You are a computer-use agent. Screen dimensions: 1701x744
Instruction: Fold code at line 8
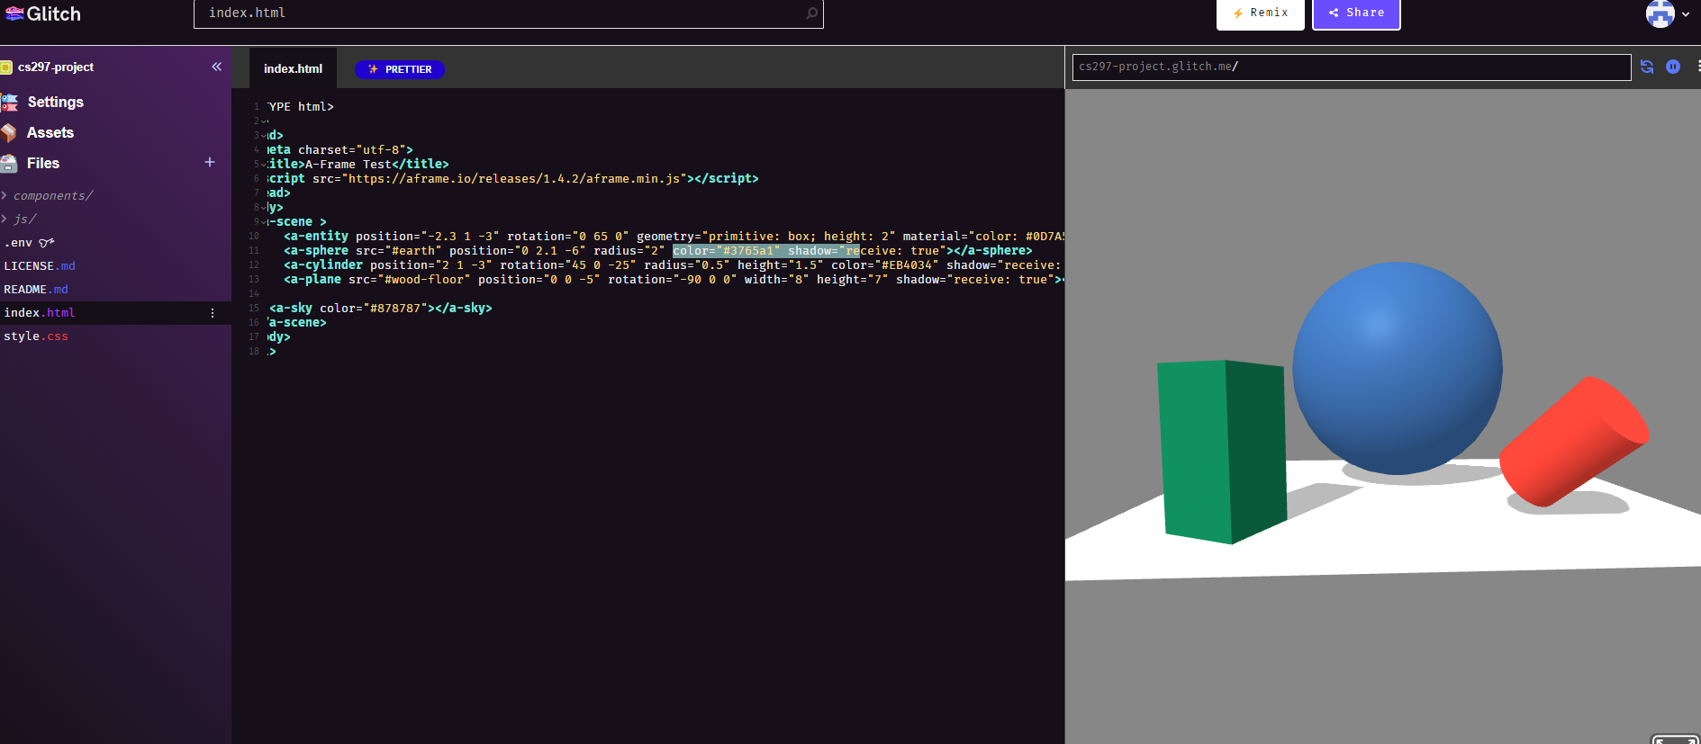[x=264, y=208]
